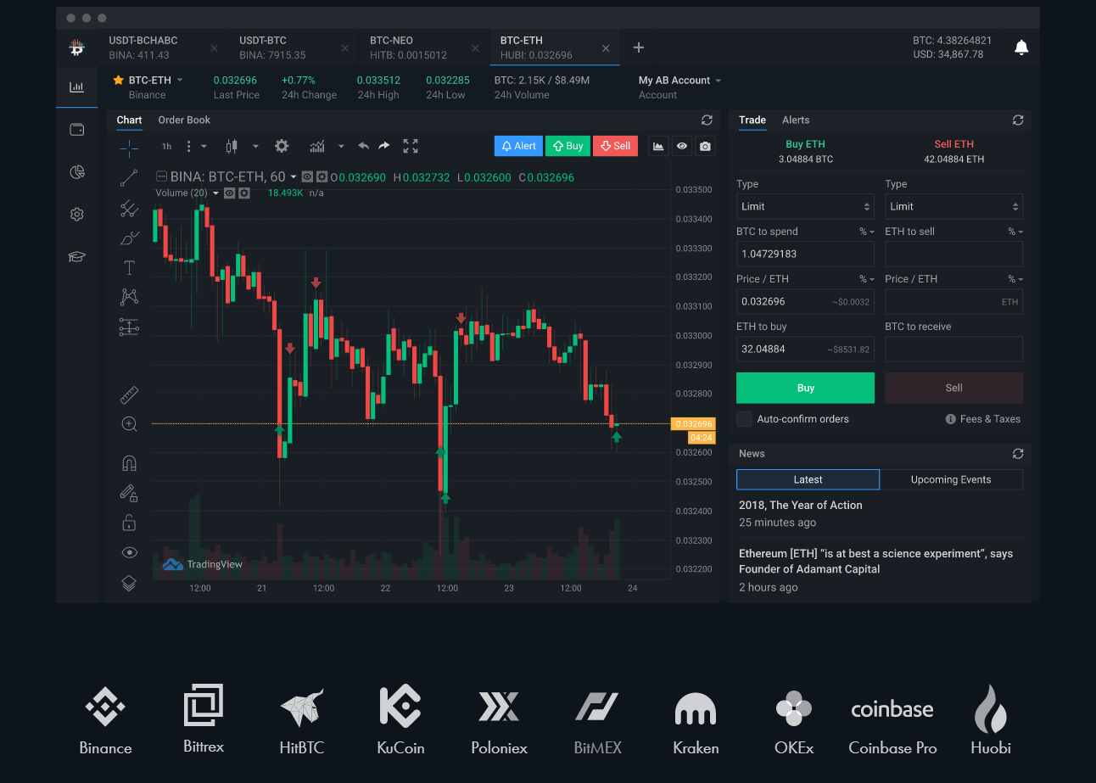Select the text annotation tool
This screenshot has height=783, width=1096.
(x=129, y=268)
